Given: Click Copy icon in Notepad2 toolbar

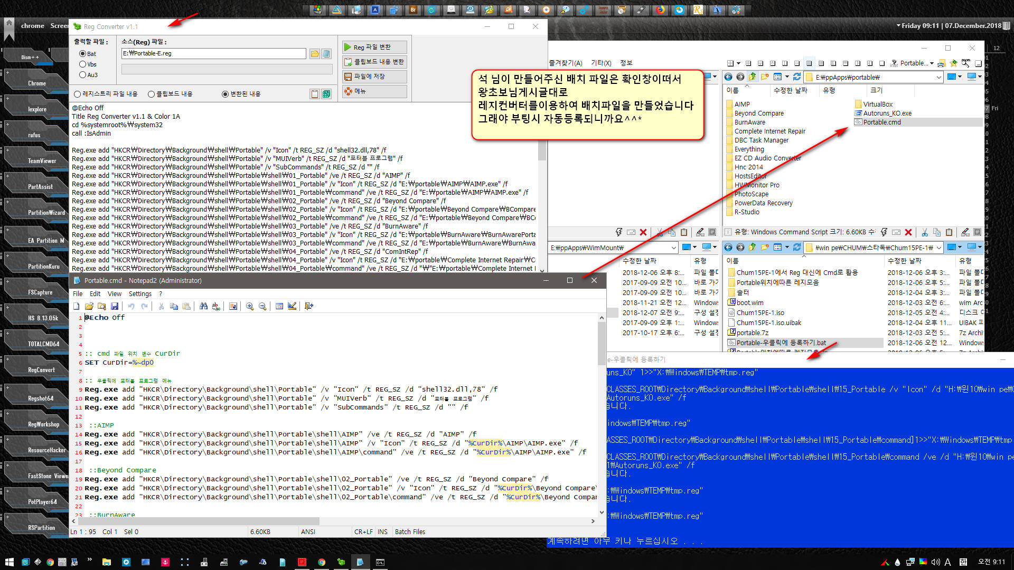Looking at the screenshot, I should coord(174,306).
